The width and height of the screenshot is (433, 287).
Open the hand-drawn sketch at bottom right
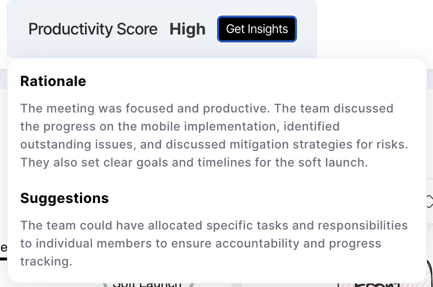(380, 283)
